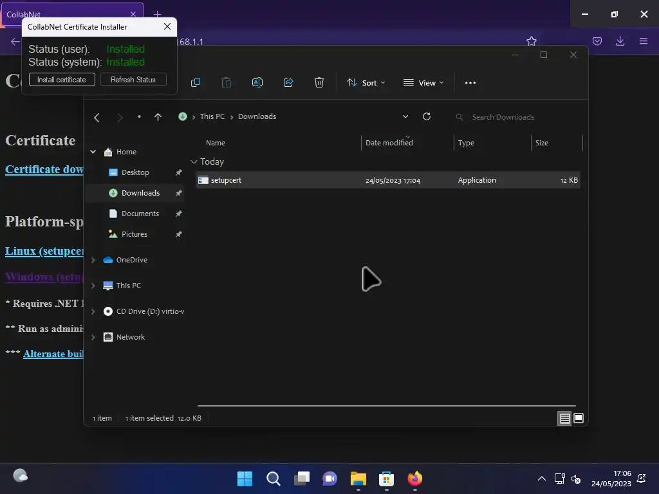Switch to large thumbnails view icon
The image size is (659, 494).
[579, 418]
